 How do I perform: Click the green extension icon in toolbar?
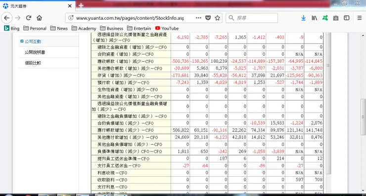(325, 18)
